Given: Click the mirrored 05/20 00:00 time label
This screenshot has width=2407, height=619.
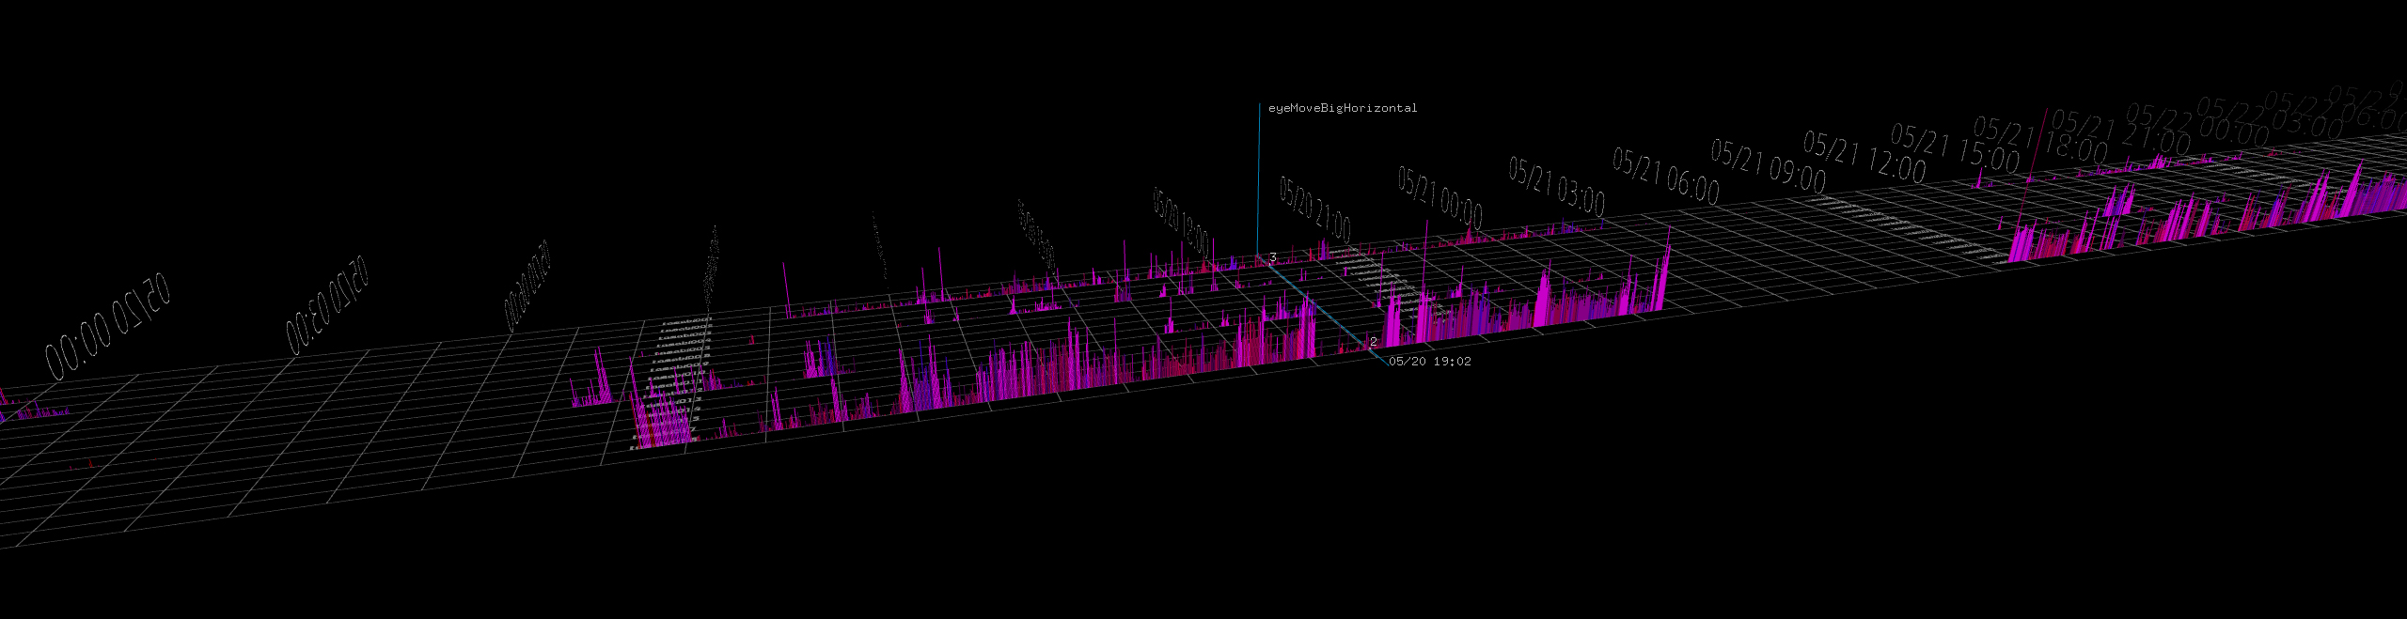Looking at the screenshot, I should tap(107, 327).
